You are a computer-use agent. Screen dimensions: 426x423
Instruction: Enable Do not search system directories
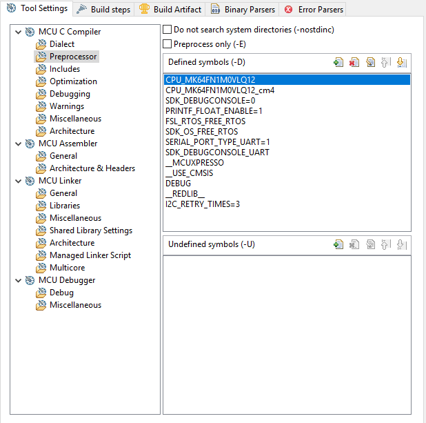click(167, 30)
